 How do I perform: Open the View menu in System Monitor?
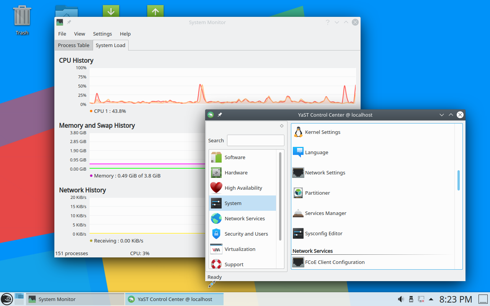tap(80, 34)
